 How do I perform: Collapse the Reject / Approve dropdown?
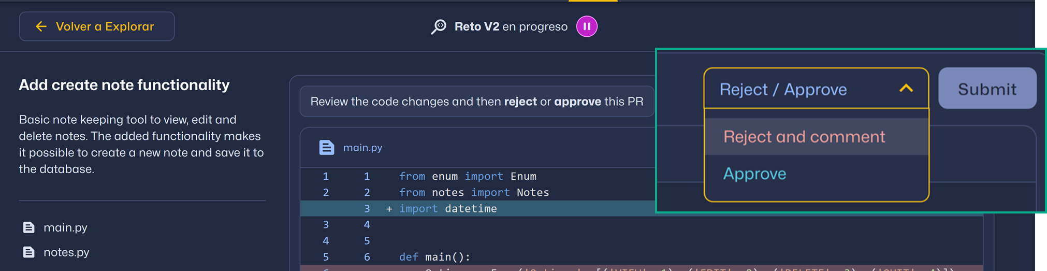(x=816, y=89)
